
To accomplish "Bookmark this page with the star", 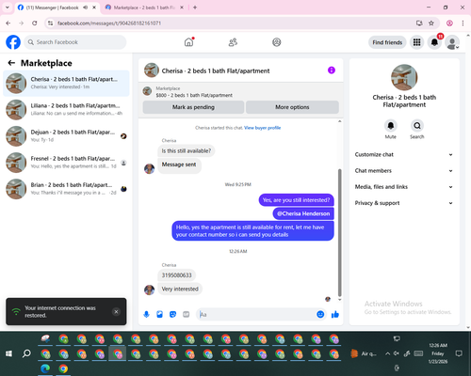I will coord(431,23).
